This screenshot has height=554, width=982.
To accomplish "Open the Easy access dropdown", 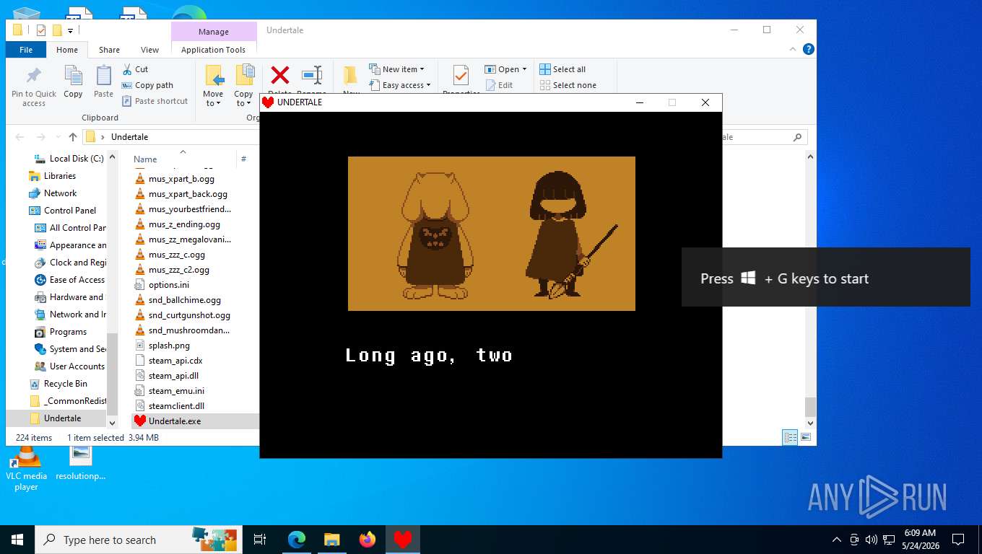I will [399, 85].
